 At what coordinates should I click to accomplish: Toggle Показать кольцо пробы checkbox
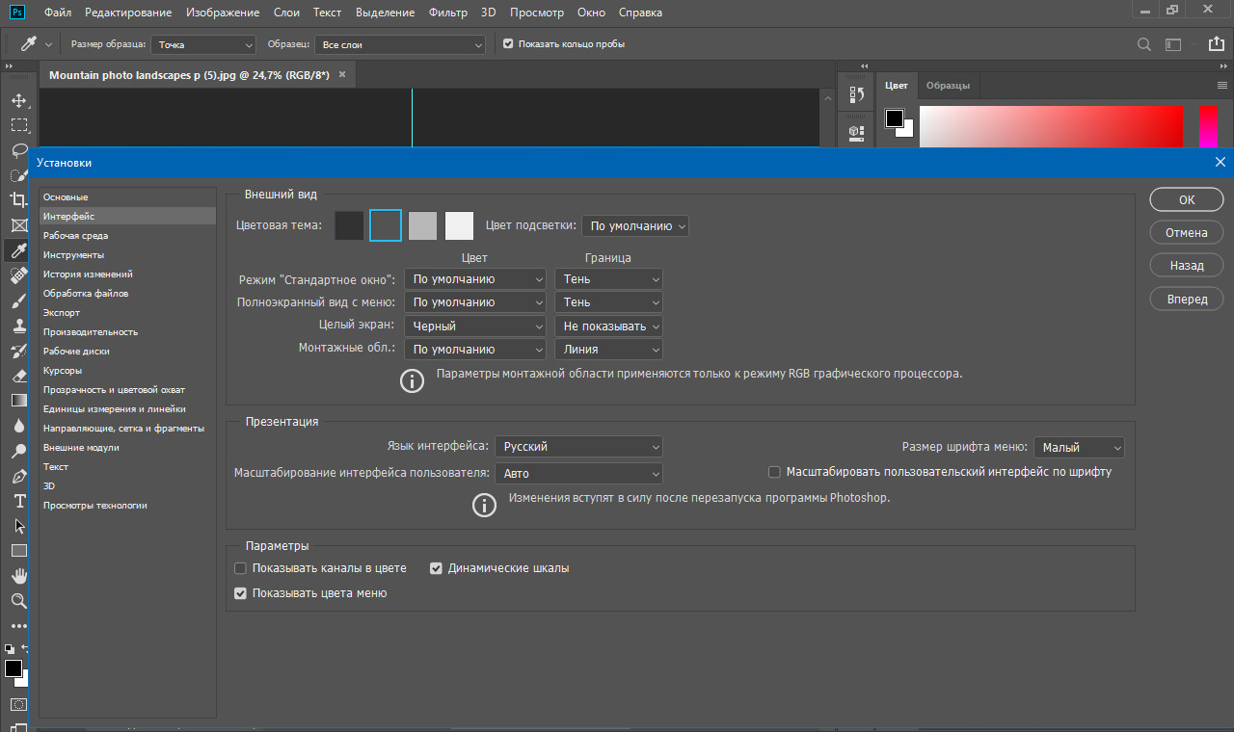[508, 44]
